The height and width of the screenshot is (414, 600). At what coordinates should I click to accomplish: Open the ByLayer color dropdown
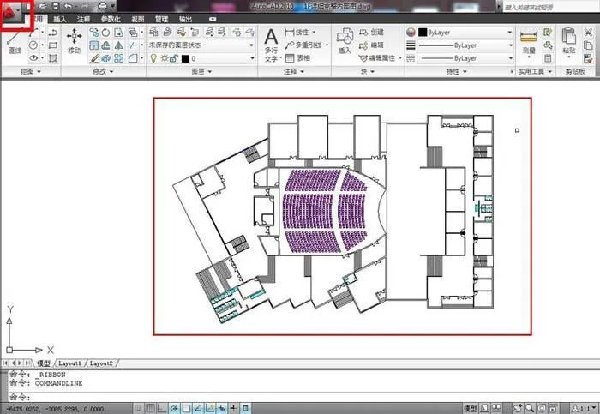465,33
